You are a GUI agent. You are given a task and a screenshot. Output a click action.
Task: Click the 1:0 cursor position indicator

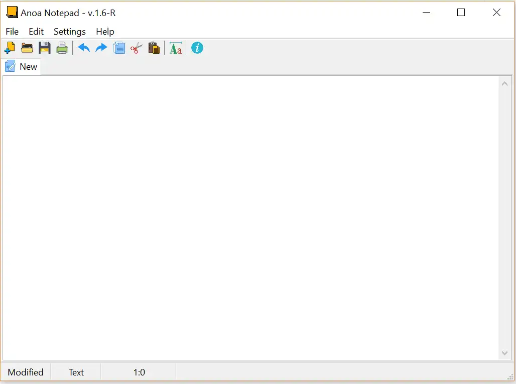139,372
